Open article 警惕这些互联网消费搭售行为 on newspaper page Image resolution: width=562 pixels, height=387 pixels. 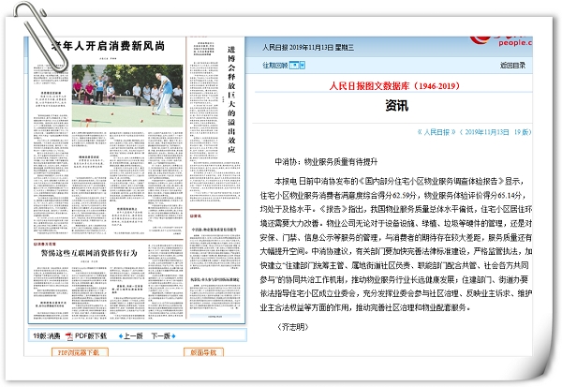pyautogui.click(x=89, y=253)
